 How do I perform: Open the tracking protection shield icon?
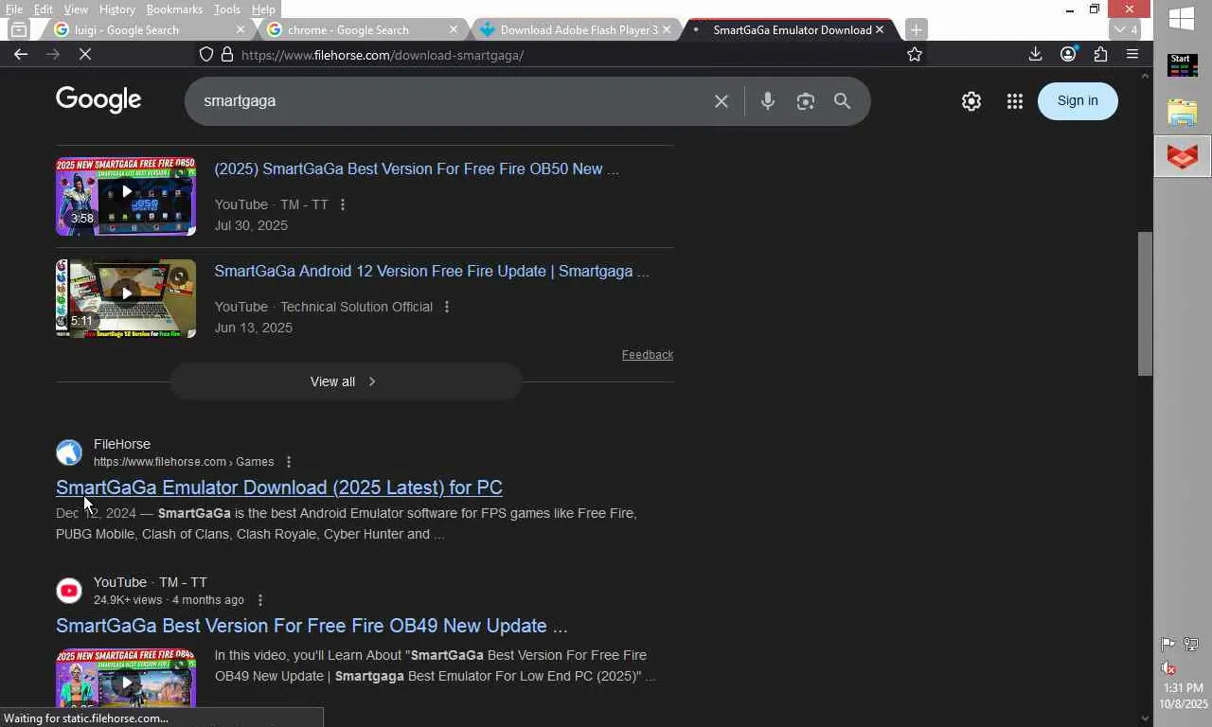[206, 55]
